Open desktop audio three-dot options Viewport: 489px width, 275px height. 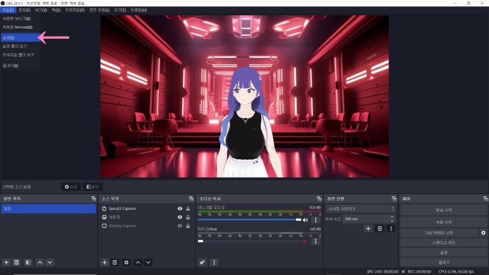click(316, 220)
